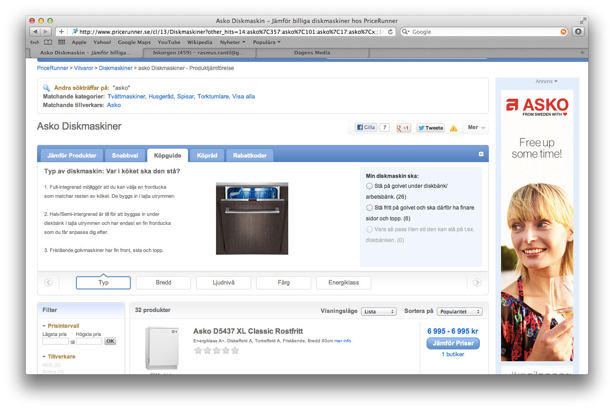This screenshot has height=410, width=614.
Task: Click the Tweeta button
Action: pyautogui.click(x=430, y=128)
